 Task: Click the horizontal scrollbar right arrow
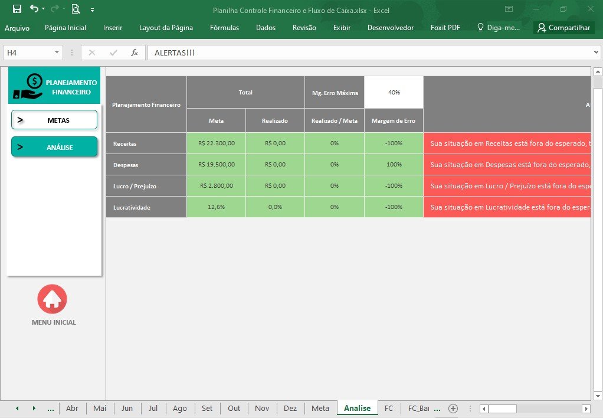586,409
